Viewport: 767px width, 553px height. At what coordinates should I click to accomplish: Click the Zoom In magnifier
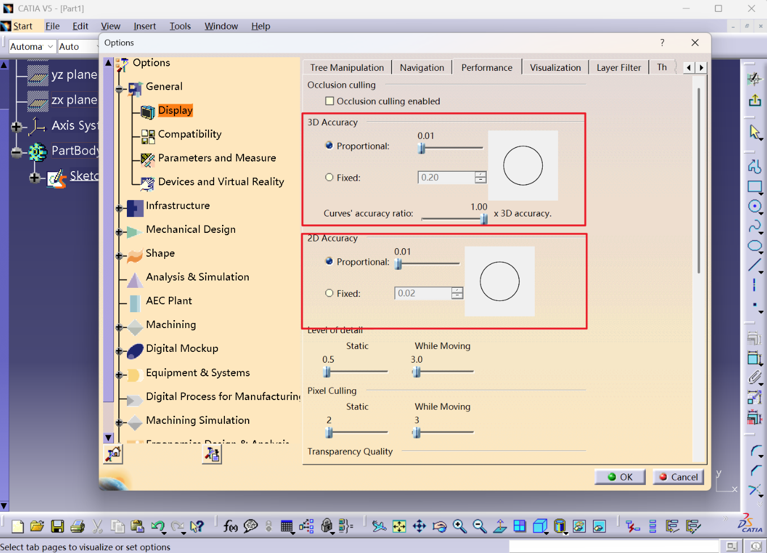pos(459,526)
